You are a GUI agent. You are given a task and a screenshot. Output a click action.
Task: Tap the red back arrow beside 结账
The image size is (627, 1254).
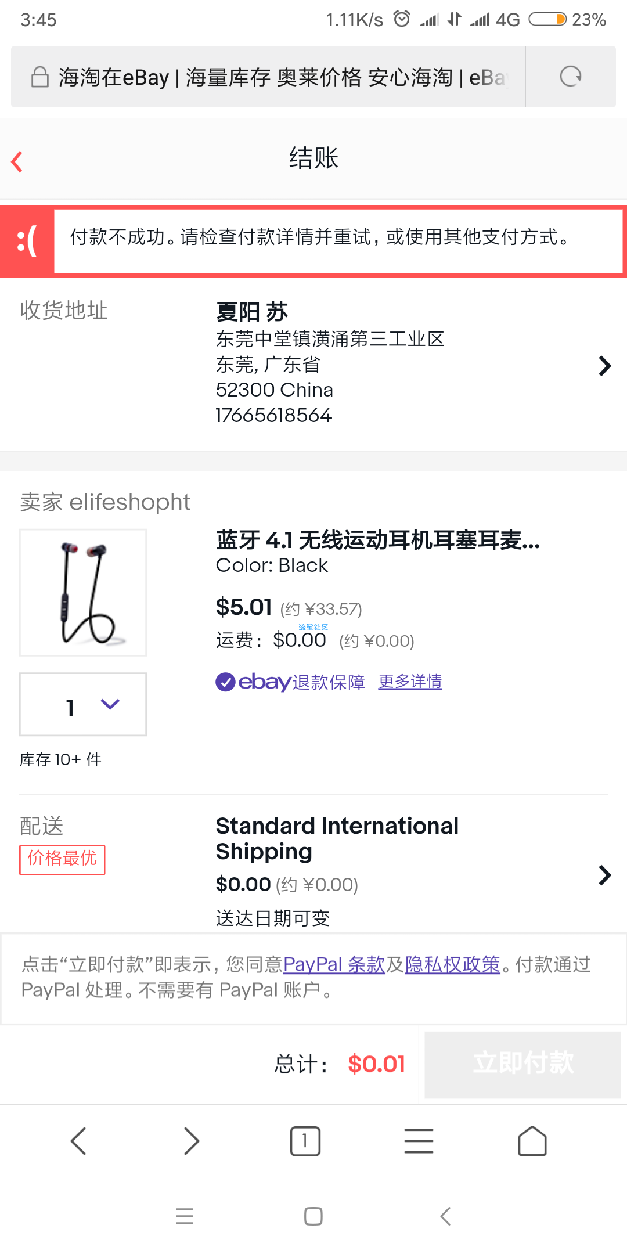pyautogui.click(x=17, y=161)
